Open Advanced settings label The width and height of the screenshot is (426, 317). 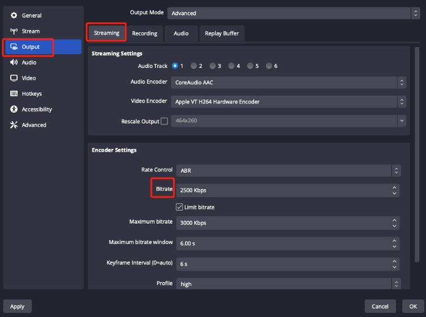(x=34, y=125)
